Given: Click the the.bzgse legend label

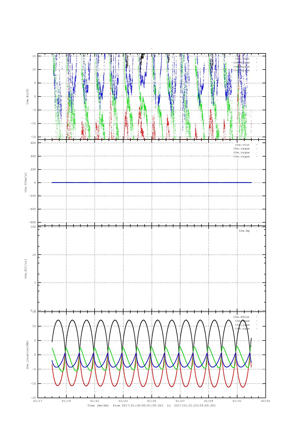Looking at the screenshot, I should click(241, 70).
